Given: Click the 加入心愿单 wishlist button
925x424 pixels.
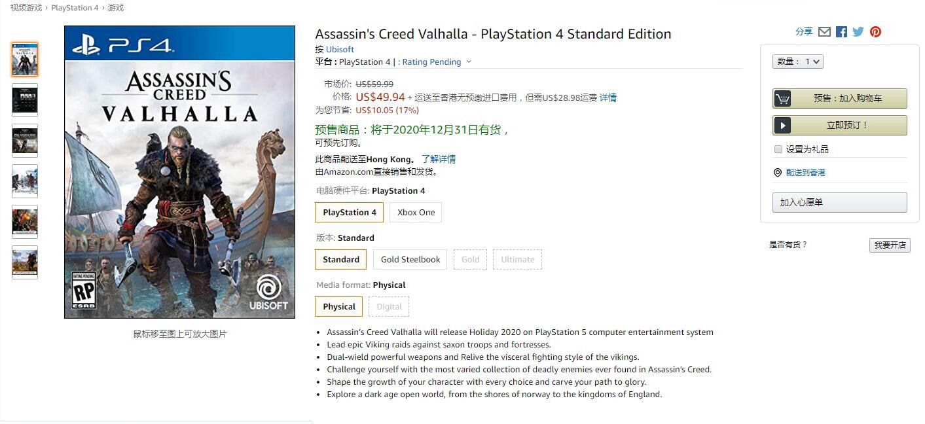Looking at the screenshot, I should point(839,202).
